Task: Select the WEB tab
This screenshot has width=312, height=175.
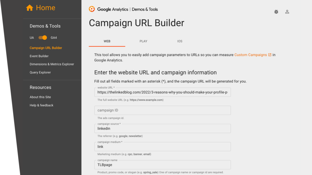Action: (107, 41)
